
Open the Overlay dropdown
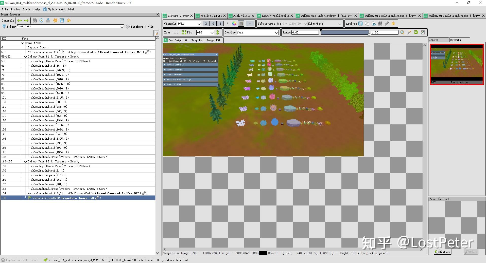click(257, 32)
